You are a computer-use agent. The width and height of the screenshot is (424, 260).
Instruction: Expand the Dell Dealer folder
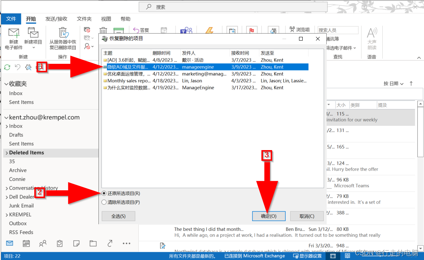(x=7, y=197)
